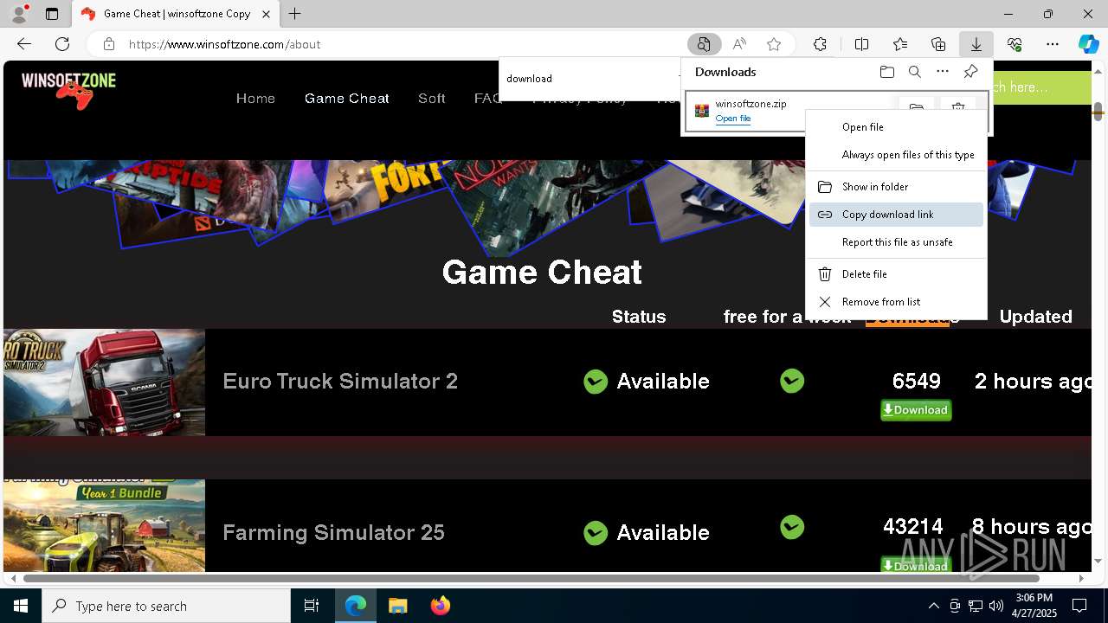Open the volume speaker tray icon
1108x623 pixels.
coord(995,606)
